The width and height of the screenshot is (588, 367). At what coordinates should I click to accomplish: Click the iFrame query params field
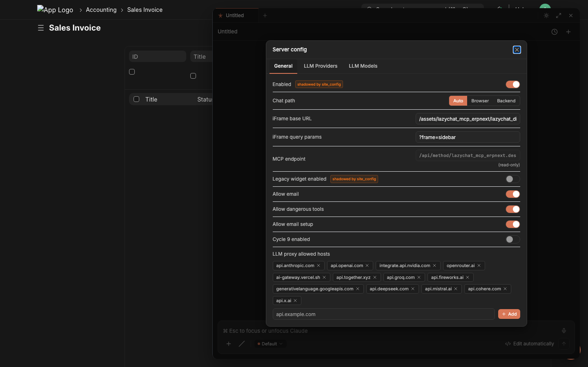click(x=468, y=137)
